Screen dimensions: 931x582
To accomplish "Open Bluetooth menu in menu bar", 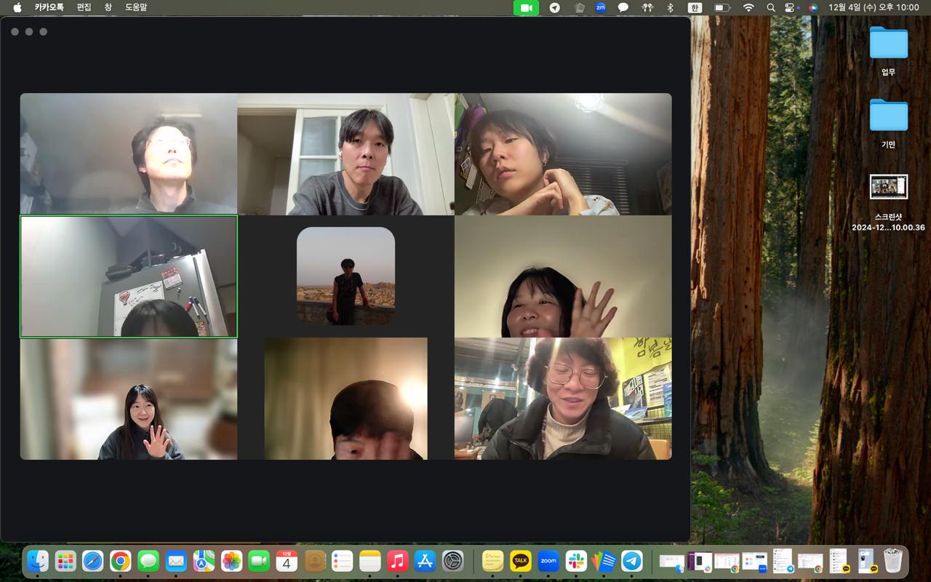I will (671, 7).
